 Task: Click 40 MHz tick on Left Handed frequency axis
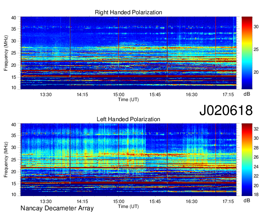pos(14,125)
